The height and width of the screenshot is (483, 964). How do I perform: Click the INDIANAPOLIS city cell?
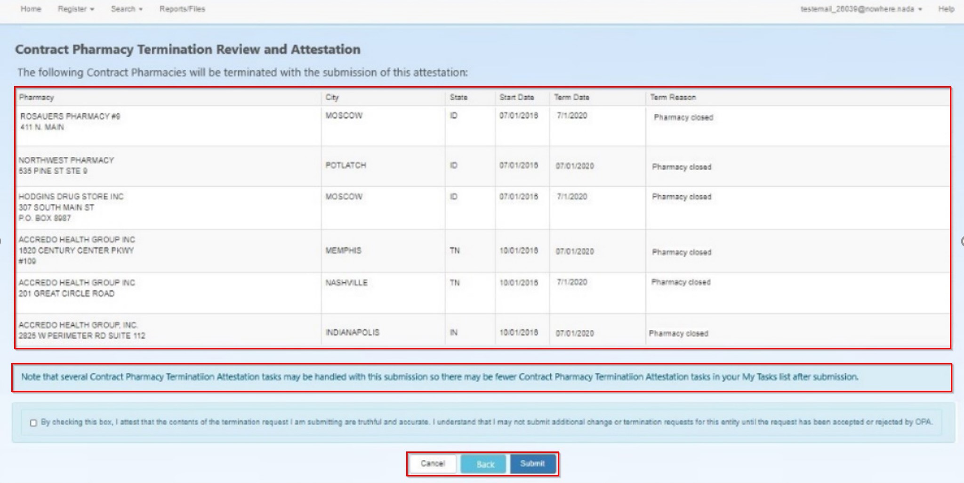click(x=353, y=332)
